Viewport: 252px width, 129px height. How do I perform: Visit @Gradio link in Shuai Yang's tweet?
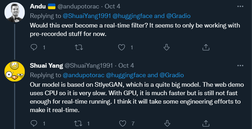click(x=172, y=75)
